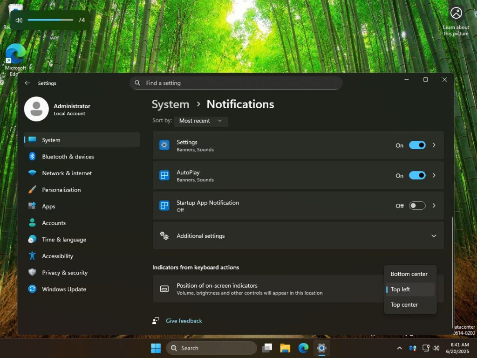
Task: Open the Most recent sort dropdown
Action: (201, 121)
